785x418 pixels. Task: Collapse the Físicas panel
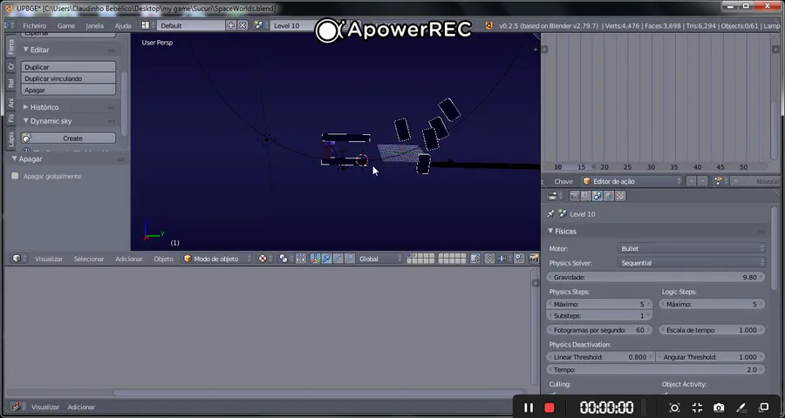(550, 231)
